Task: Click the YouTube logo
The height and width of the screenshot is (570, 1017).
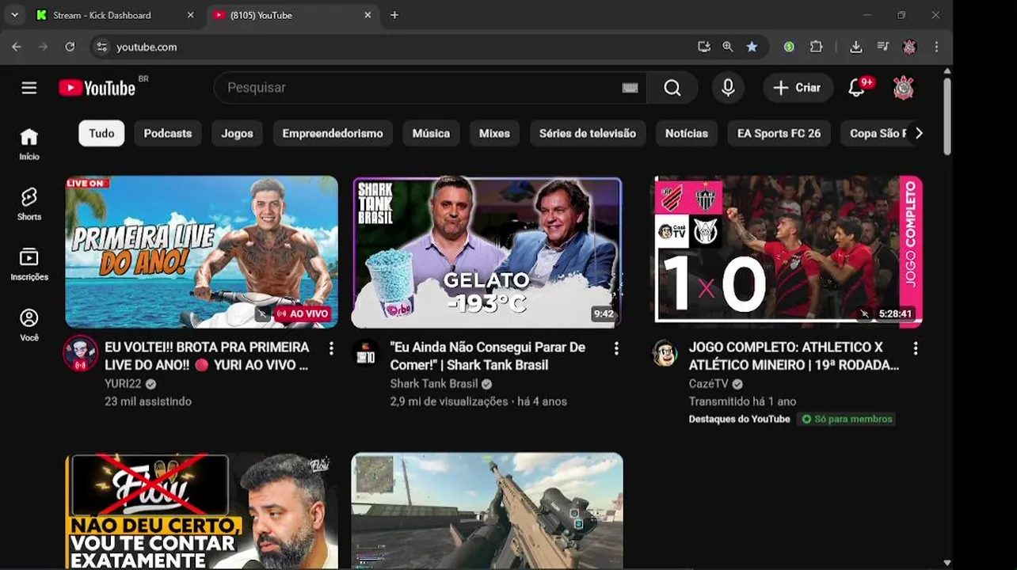Action: point(97,88)
